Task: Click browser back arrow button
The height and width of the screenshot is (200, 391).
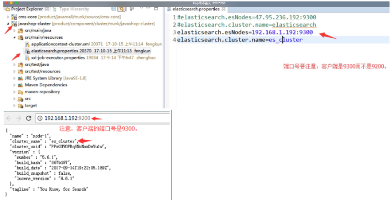Action: pos(9,118)
